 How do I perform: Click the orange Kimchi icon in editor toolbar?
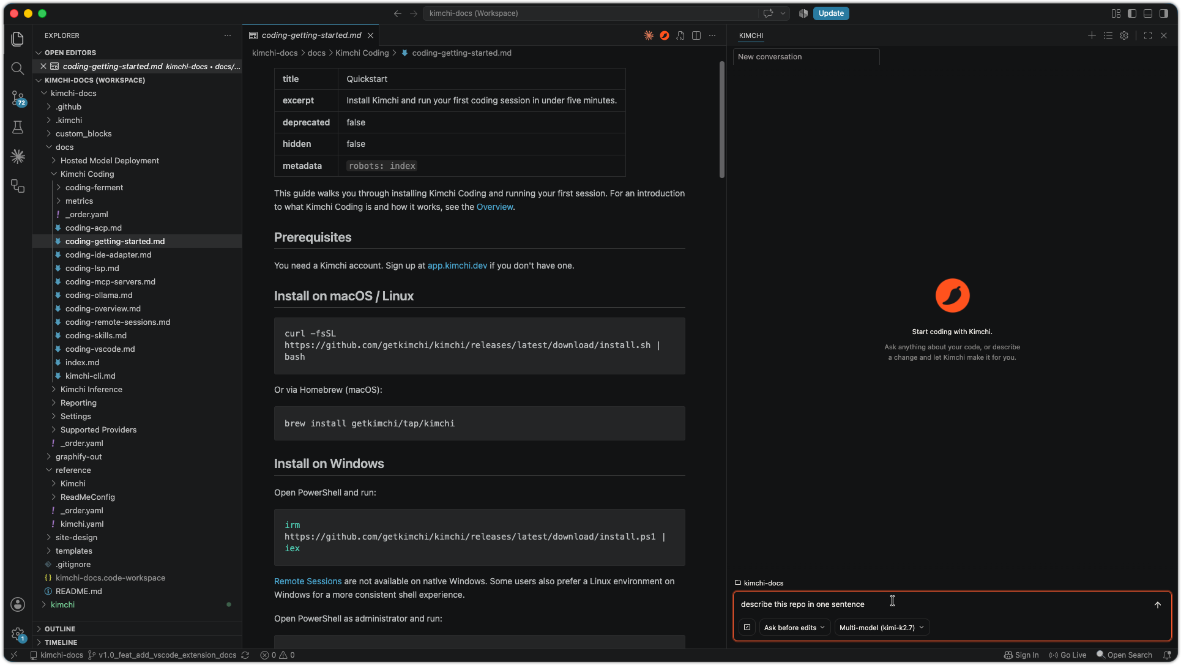click(x=665, y=35)
